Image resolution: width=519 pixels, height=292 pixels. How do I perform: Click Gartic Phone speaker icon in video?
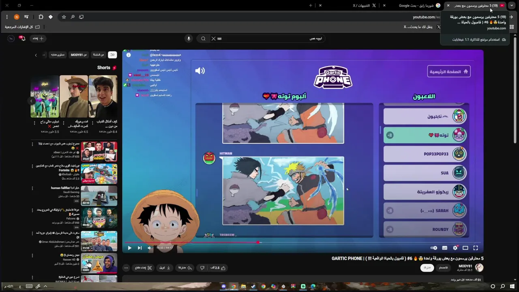200,71
